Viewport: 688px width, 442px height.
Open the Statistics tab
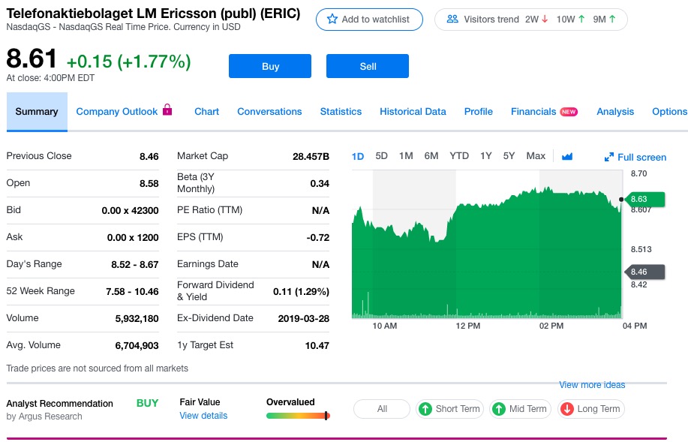(x=341, y=112)
